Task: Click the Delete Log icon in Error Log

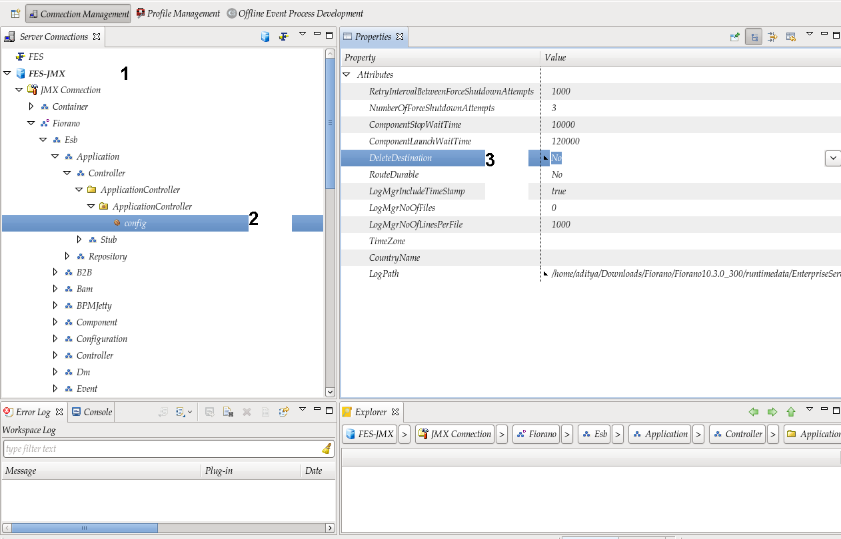Action: 247,412
